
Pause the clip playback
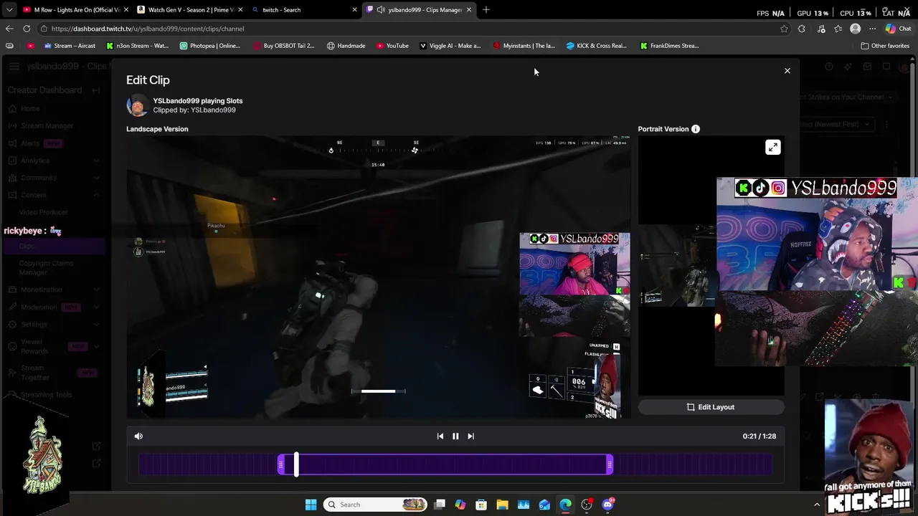point(455,436)
